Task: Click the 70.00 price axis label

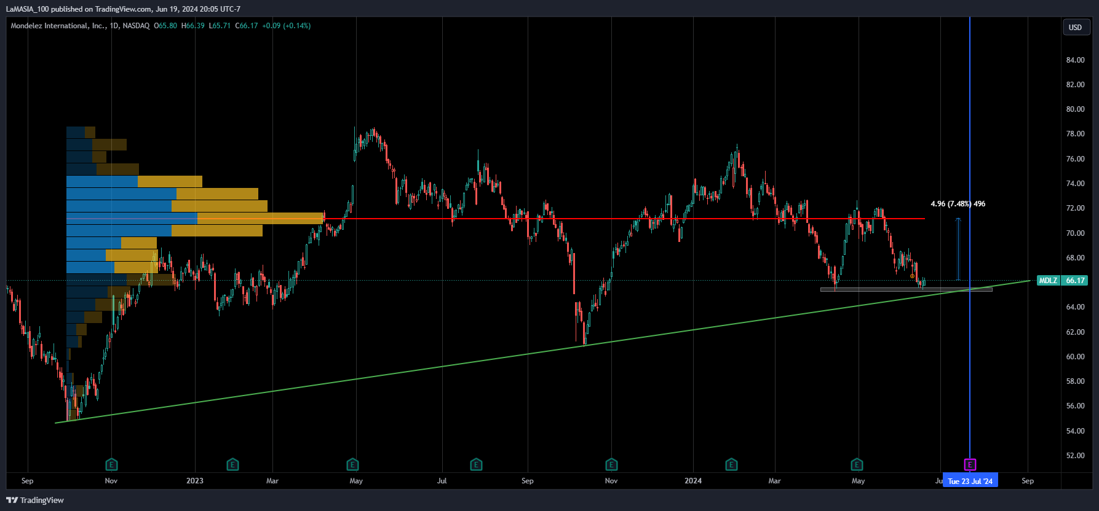Action: pos(1076,233)
